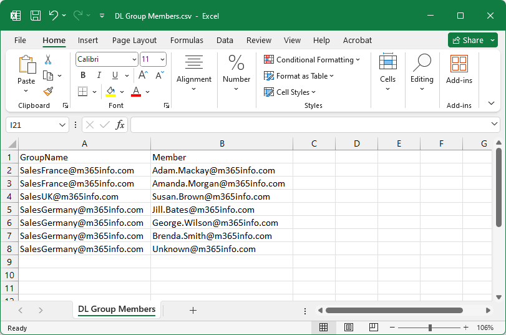Click the DL Group Members sheet tab

point(117,309)
